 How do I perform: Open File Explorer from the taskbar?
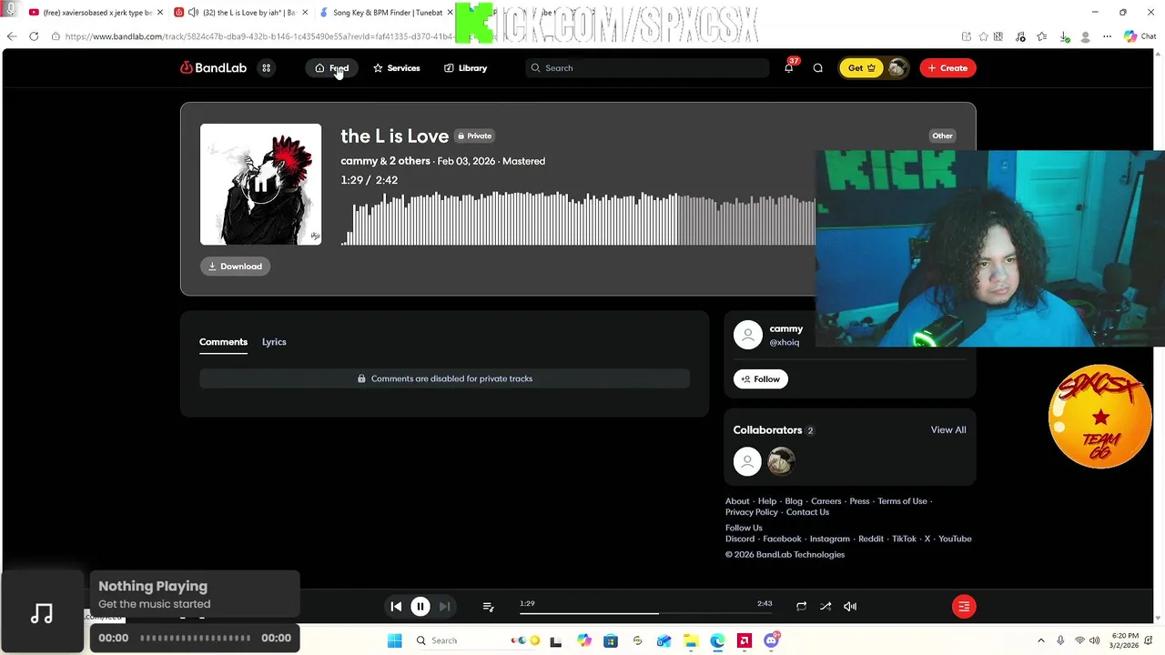pos(691,640)
